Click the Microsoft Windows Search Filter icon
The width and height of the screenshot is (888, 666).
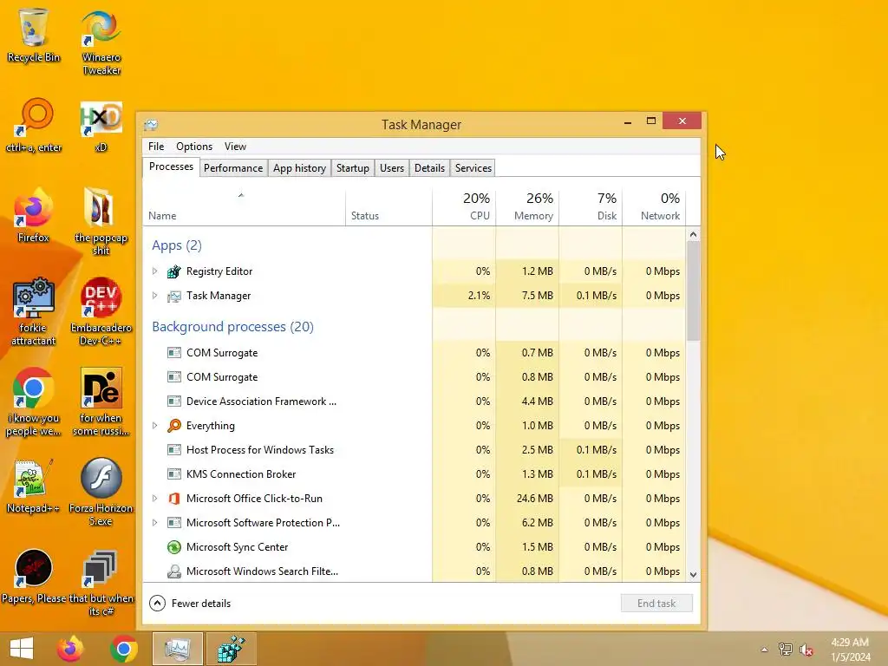click(x=173, y=571)
